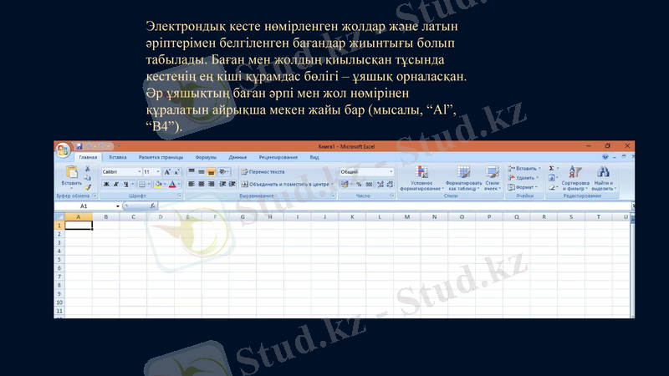
Task: Apply the yellow fill color bucket
Action: point(158,184)
